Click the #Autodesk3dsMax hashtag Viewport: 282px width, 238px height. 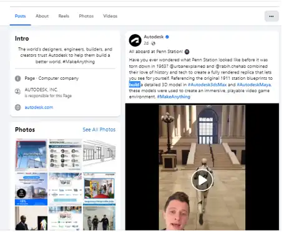207,85
